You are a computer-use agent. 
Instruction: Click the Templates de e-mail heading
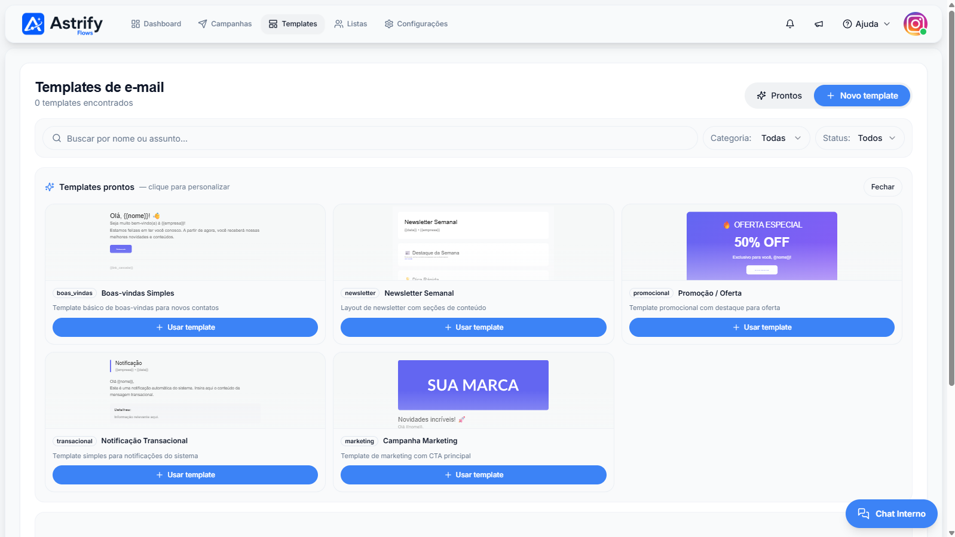click(x=100, y=87)
